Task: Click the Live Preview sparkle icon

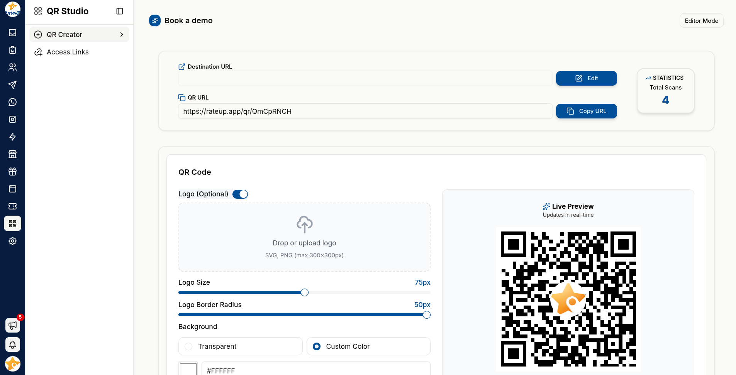Action: tap(546, 206)
